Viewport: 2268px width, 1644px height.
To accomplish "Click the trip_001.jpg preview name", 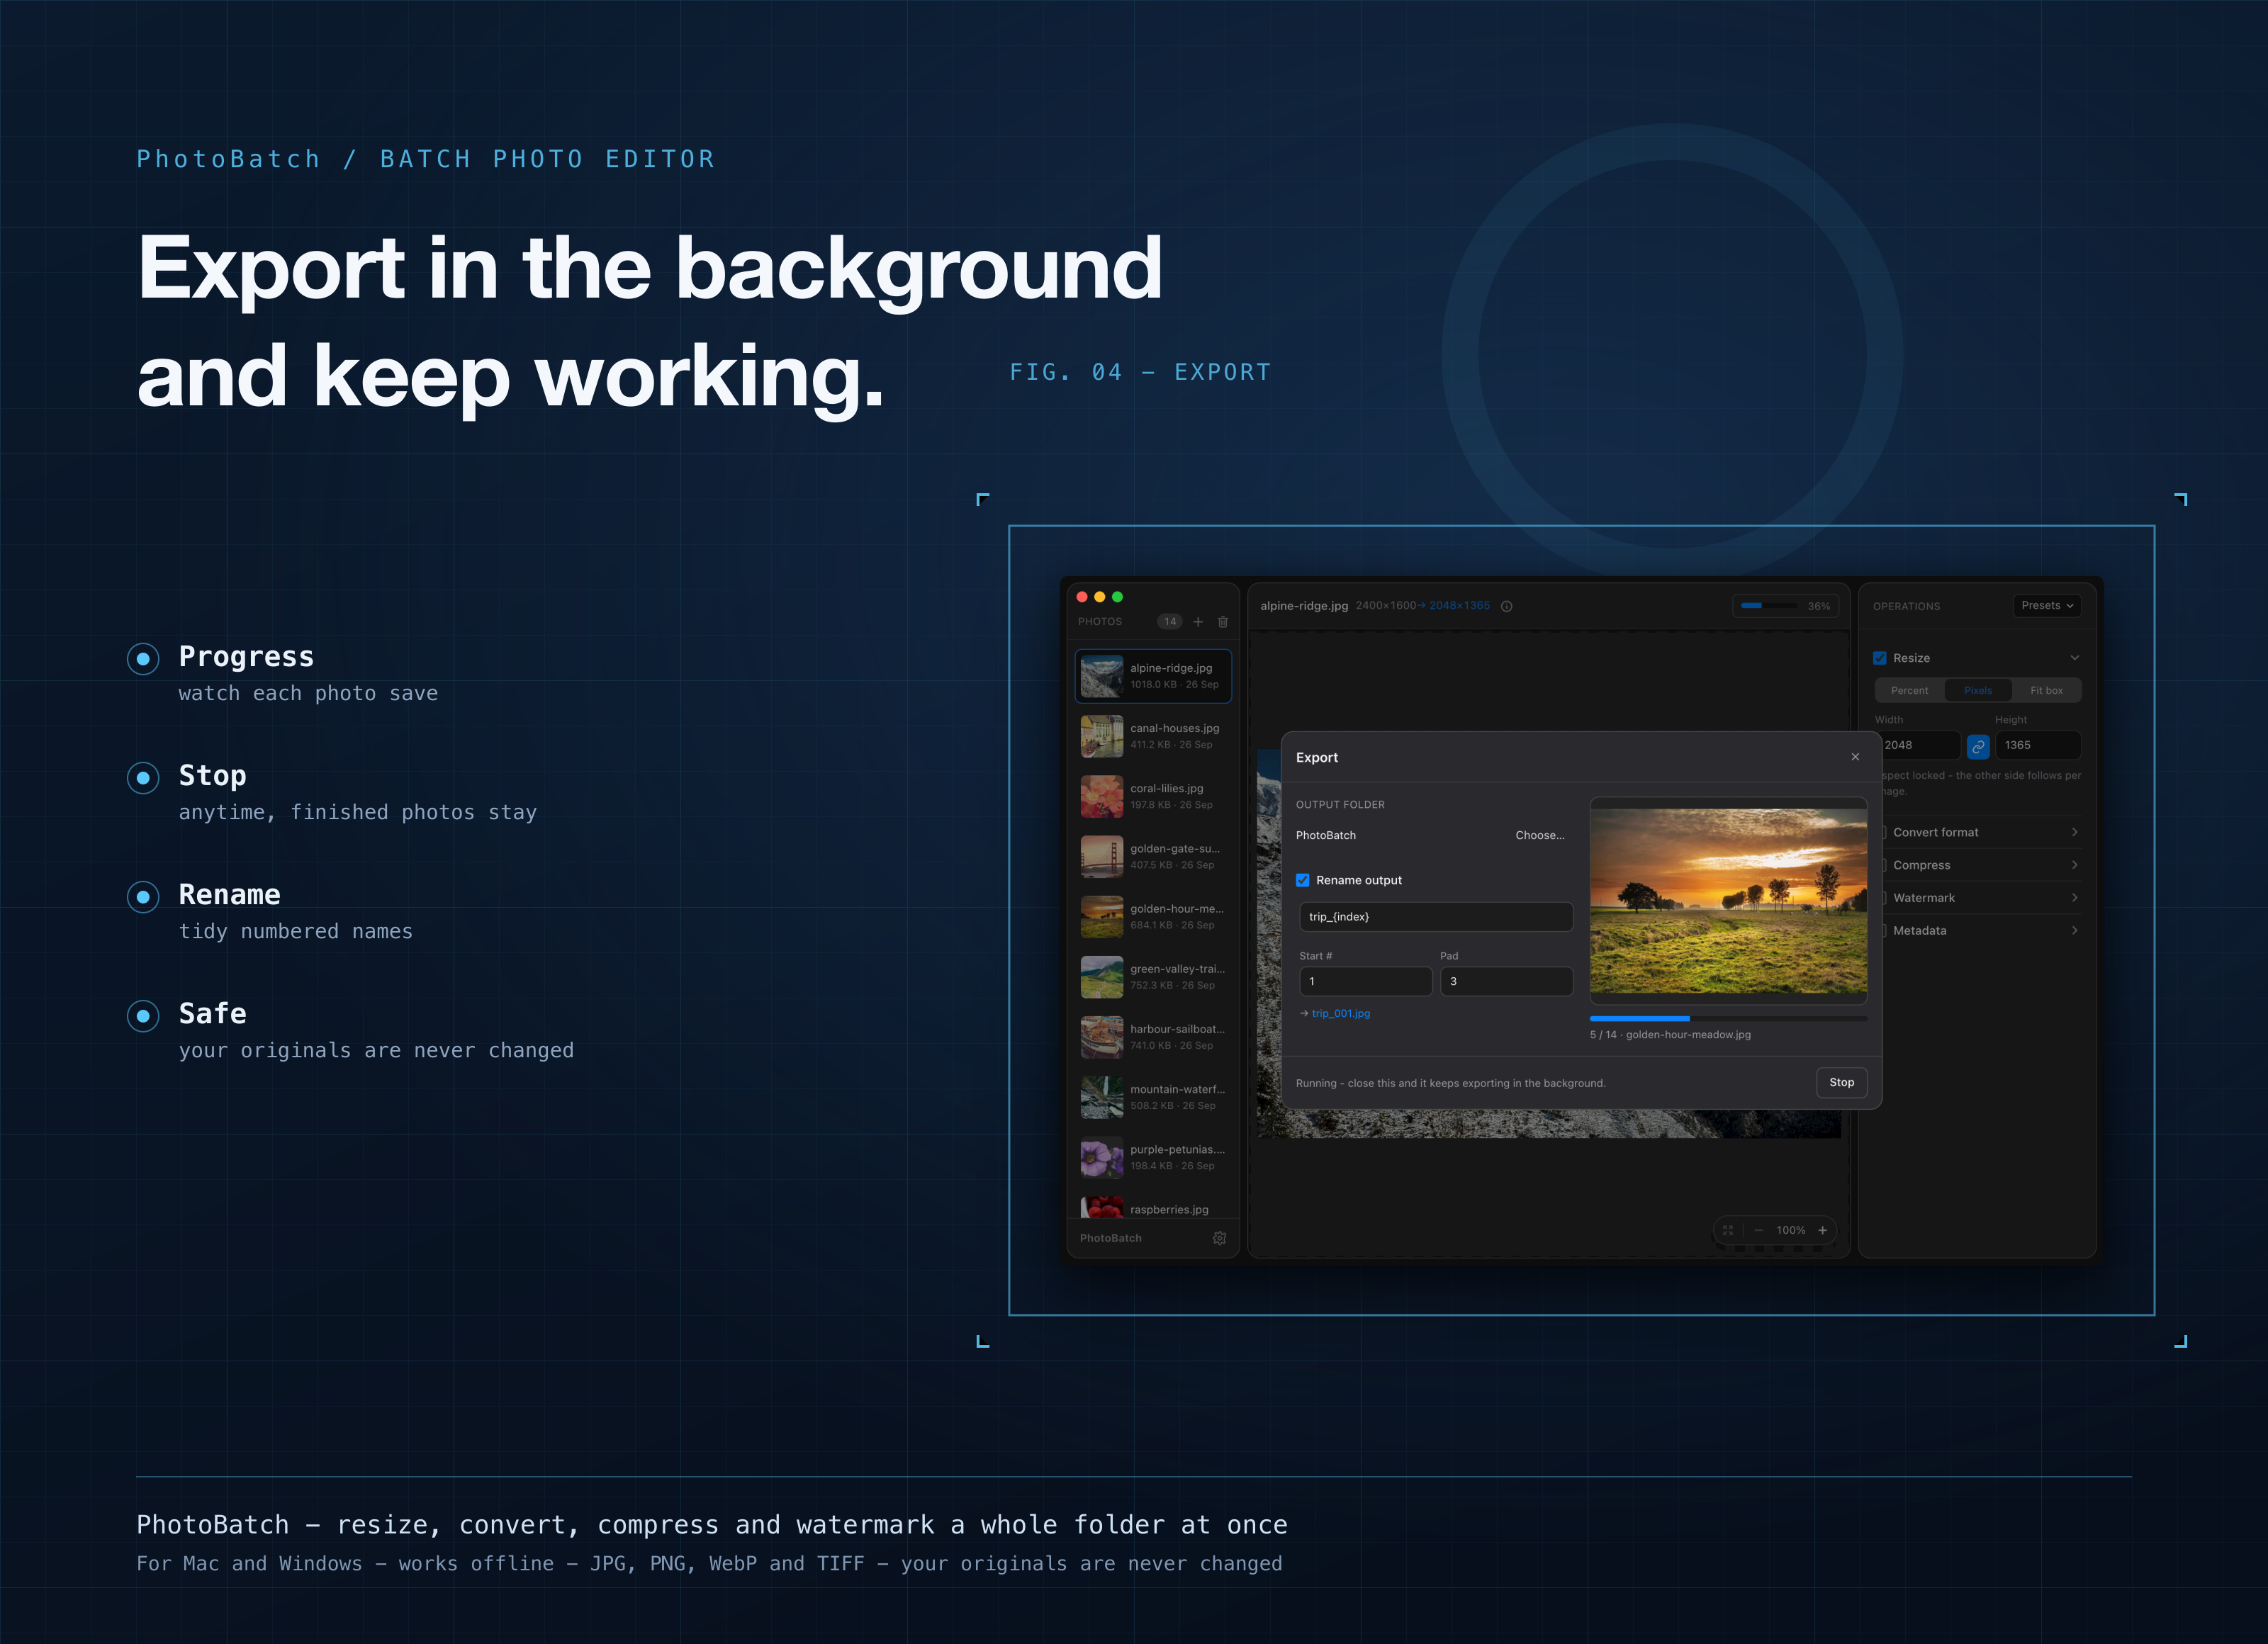I will click(1340, 1014).
